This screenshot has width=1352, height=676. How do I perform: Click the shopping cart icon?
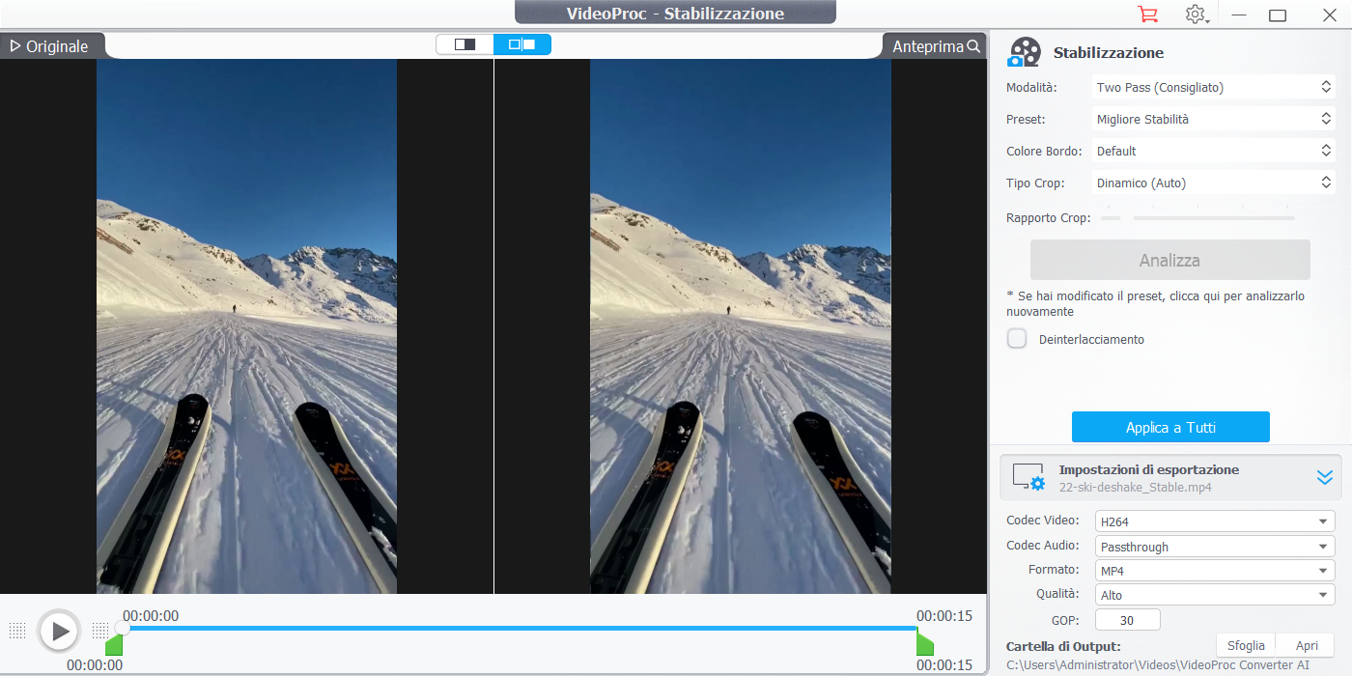(1147, 14)
